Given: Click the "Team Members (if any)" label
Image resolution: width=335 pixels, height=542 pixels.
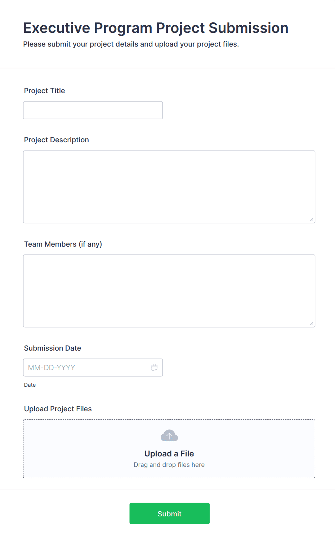Looking at the screenshot, I should tap(63, 244).
